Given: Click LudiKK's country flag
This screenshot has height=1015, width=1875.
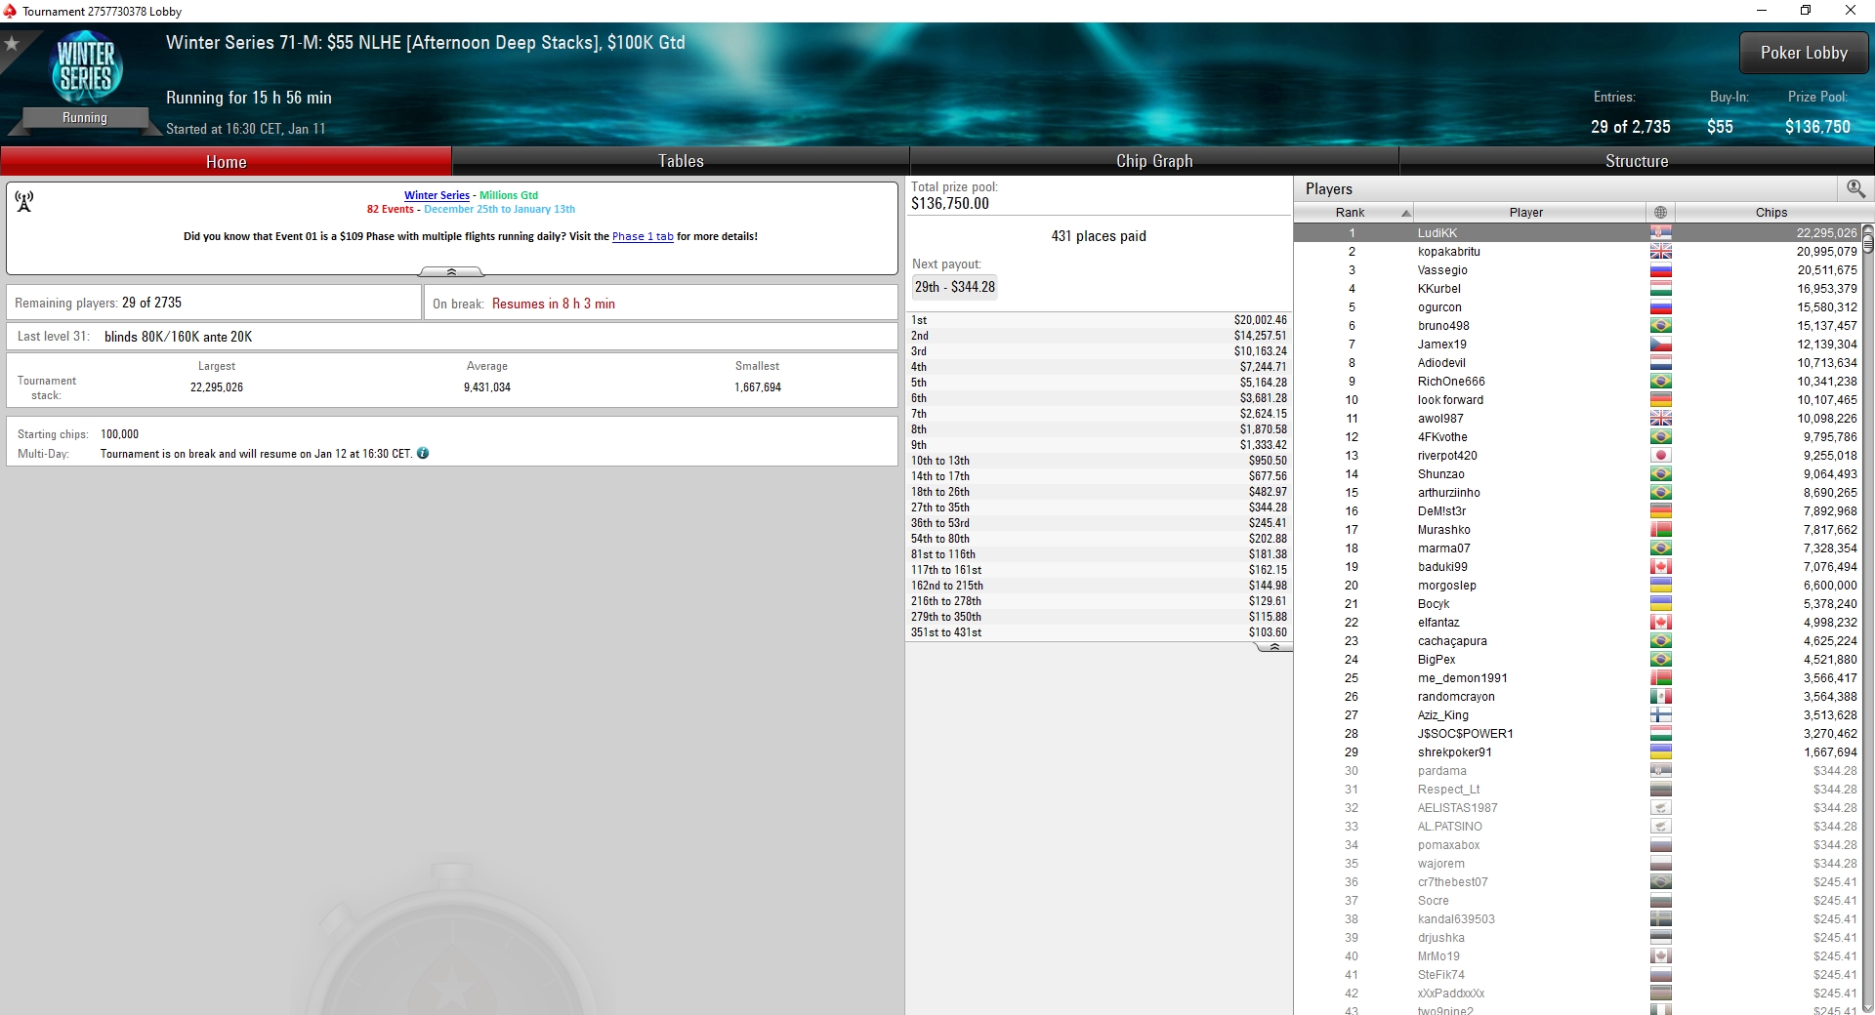Looking at the screenshot, I should click(x=1660, y=233).
